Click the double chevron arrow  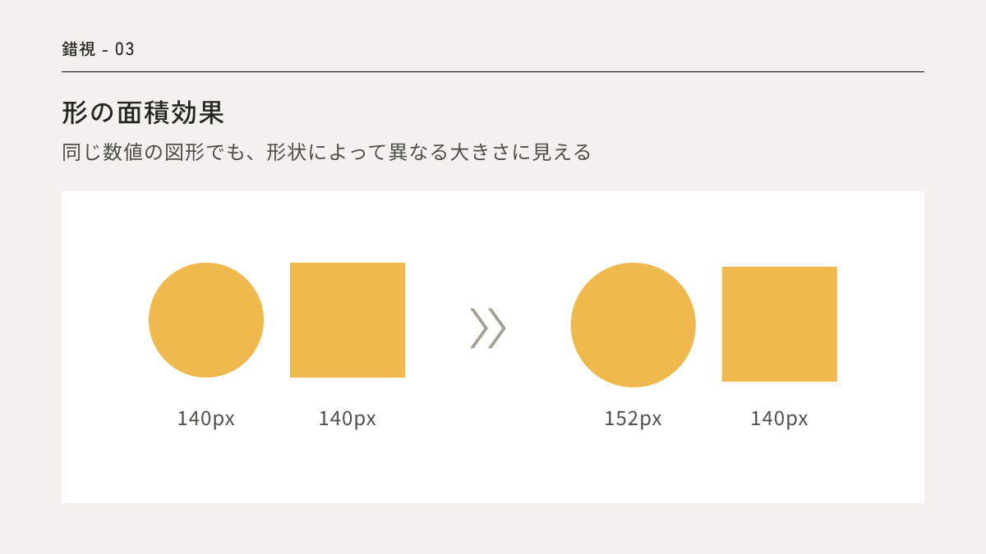487,328
